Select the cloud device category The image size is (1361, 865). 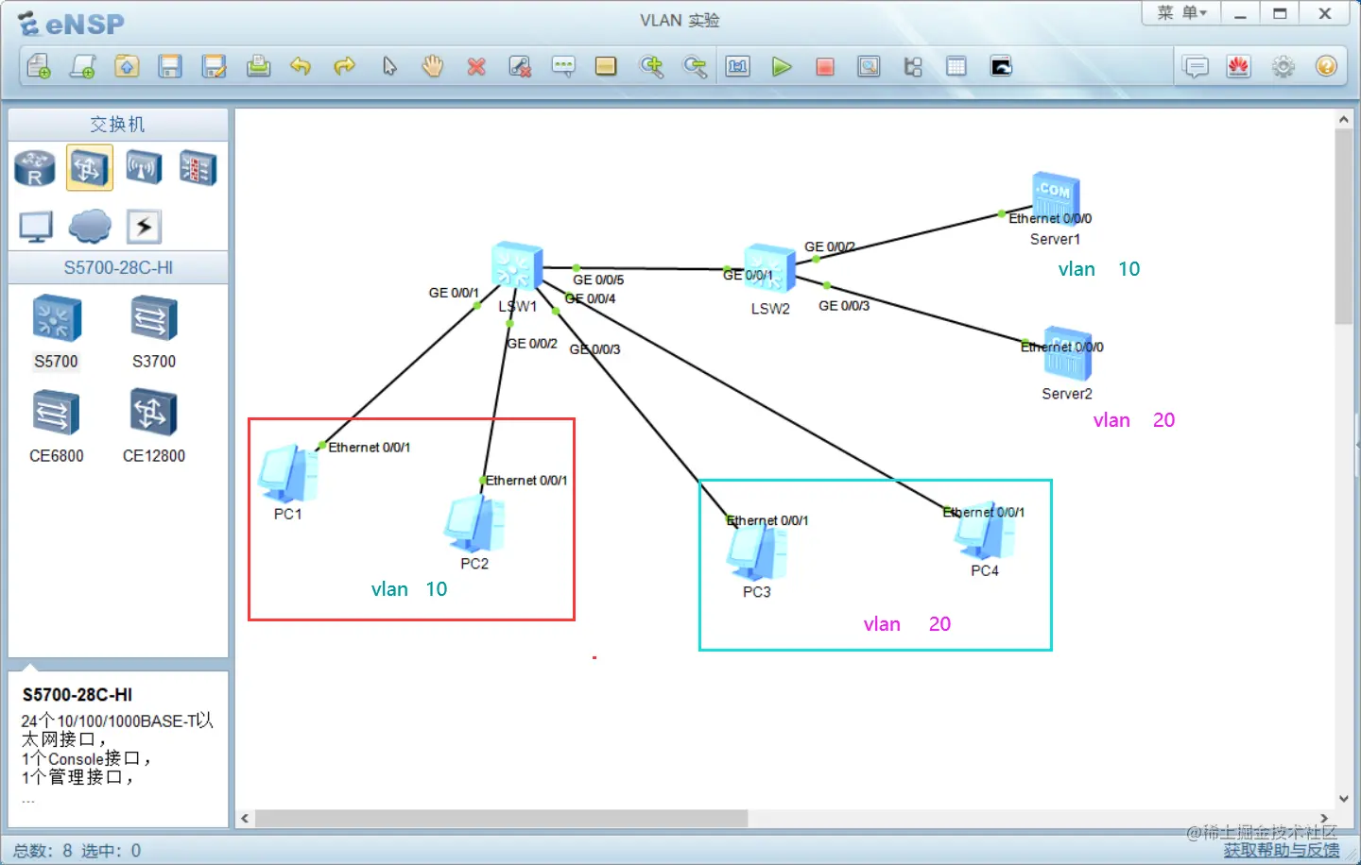(x=90, y=227)
